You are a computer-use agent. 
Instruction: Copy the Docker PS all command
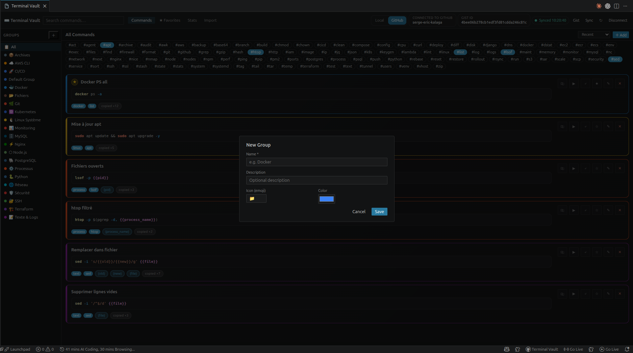coord(562,83)
